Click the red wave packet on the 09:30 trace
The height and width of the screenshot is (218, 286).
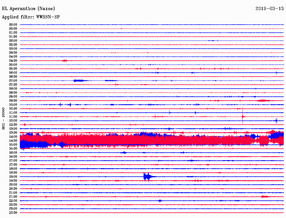[264, 101]
